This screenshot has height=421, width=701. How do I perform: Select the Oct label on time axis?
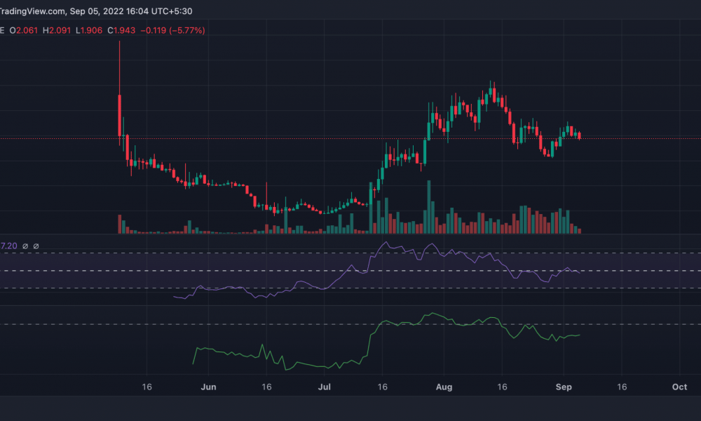(679, 387)
